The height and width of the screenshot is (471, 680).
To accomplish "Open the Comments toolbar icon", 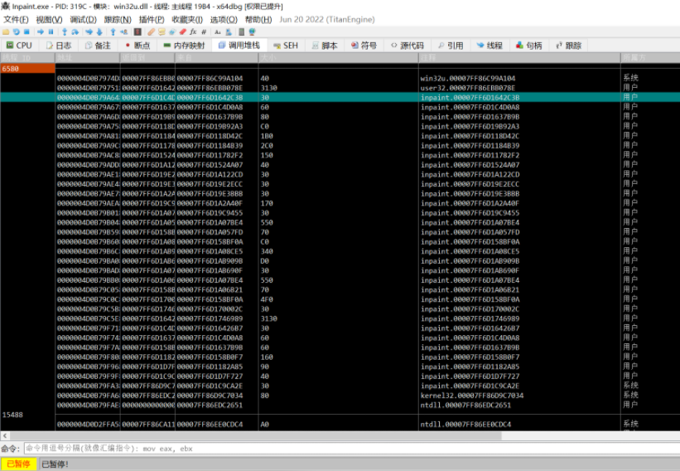I will pyautogui.click(x=162, y=32).
